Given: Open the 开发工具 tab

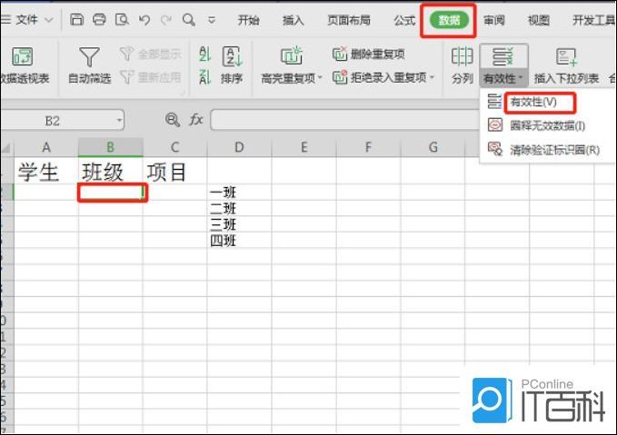Looking at the screenshot, I should pyautogui.click(x=593, y=20).
